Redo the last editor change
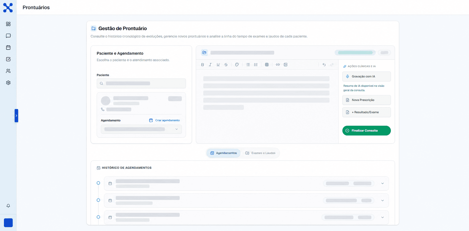The height and width of the screenshot is (231, 469). coord(332,65)
